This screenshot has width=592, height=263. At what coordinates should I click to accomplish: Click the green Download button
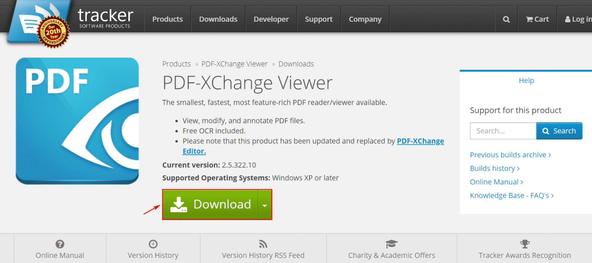[210, 205]
